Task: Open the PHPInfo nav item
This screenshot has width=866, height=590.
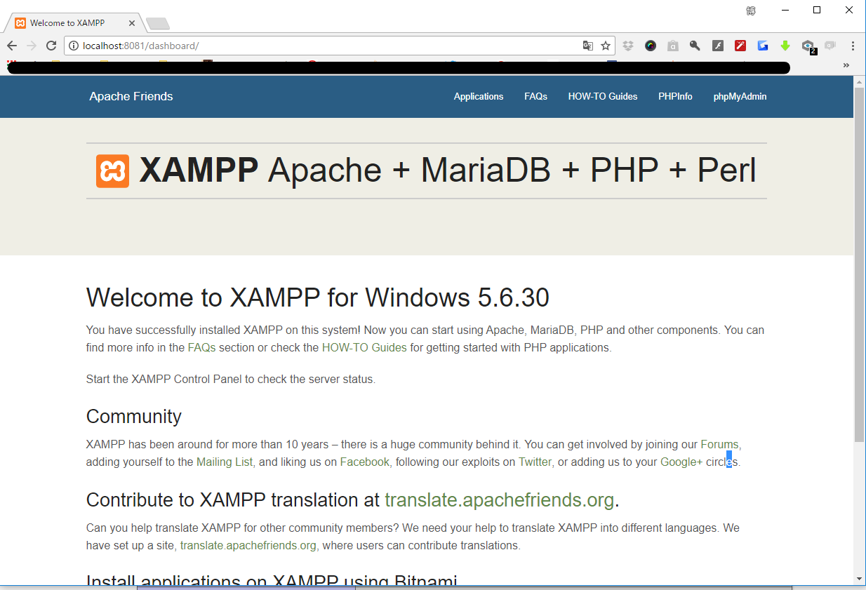Action: [x=675, y=97]
